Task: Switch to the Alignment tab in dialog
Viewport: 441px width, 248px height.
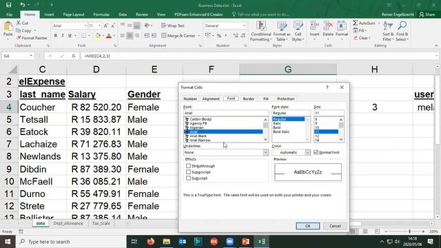Action: (211, 99)
